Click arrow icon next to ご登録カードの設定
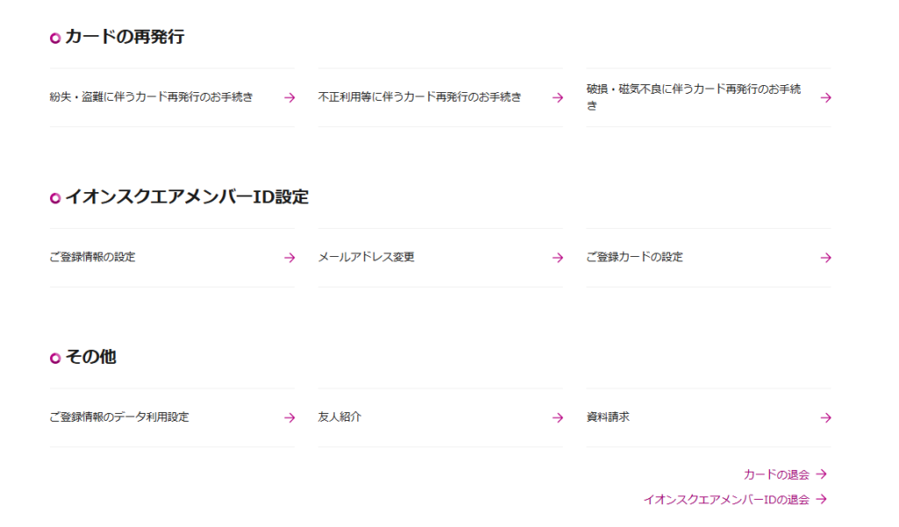The width and height of the screenshot is (899, 527). pyautogui.click(x=825, y=258)
